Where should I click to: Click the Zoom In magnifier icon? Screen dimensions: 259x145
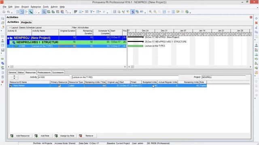coord(150,12)
